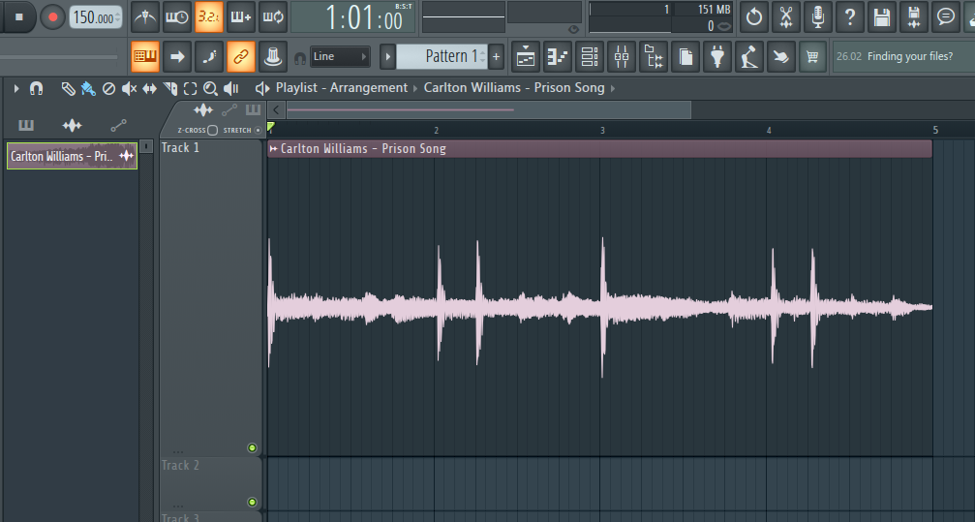Screen dimensions: 975x522
Task: Click the microphone recording icon
Action: [x=818, y=17]
